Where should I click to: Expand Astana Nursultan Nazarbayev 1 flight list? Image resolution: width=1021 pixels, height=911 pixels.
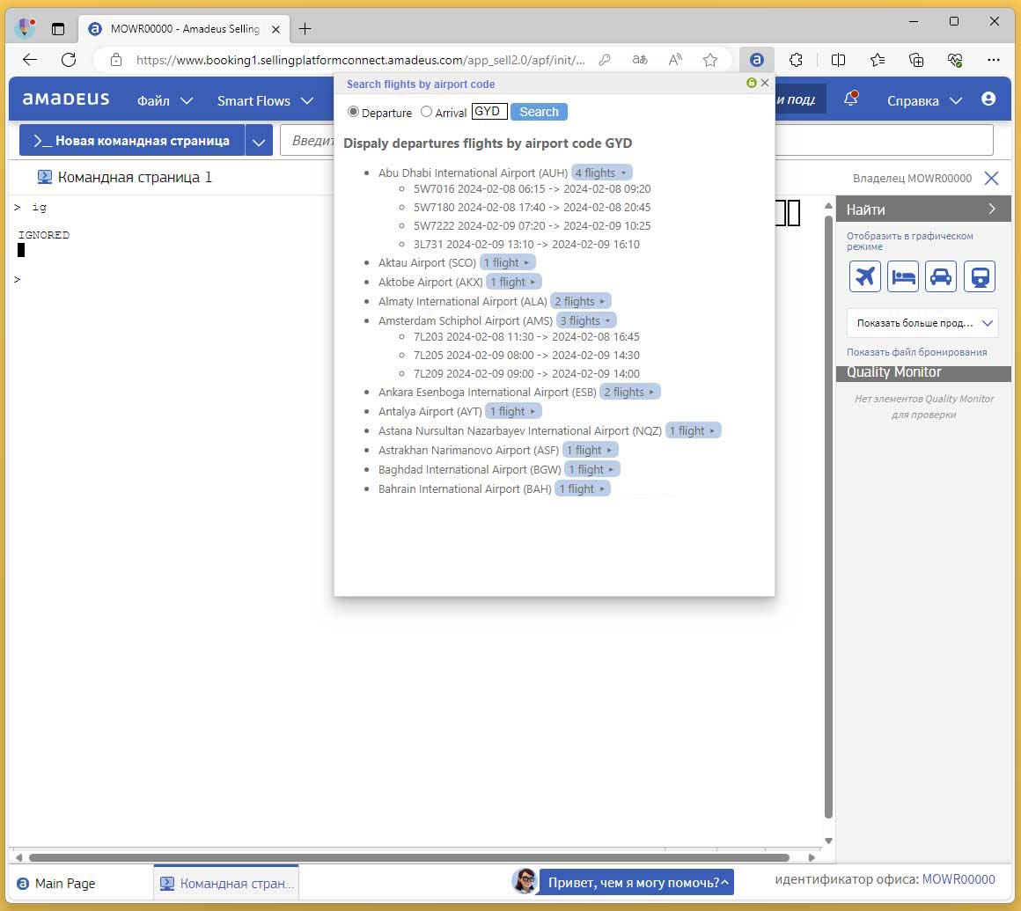tap(693, 430)
